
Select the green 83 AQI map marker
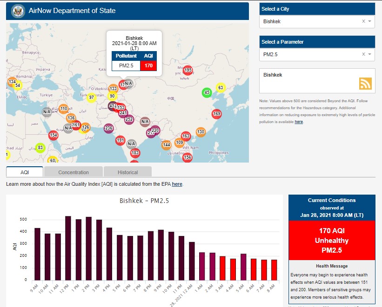[x=40, y=148]
